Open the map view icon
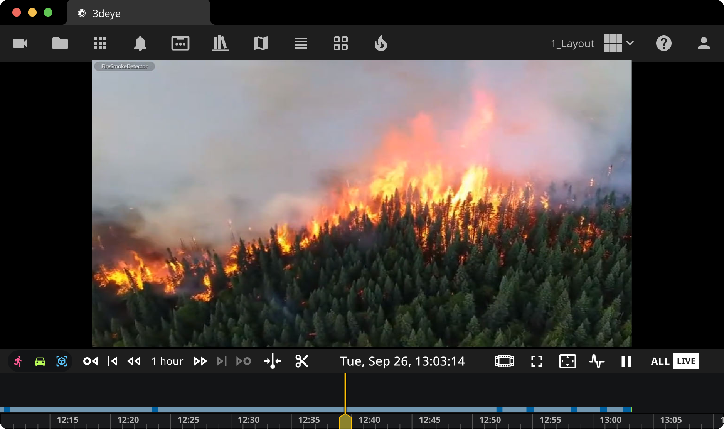 tap(261, 43)
